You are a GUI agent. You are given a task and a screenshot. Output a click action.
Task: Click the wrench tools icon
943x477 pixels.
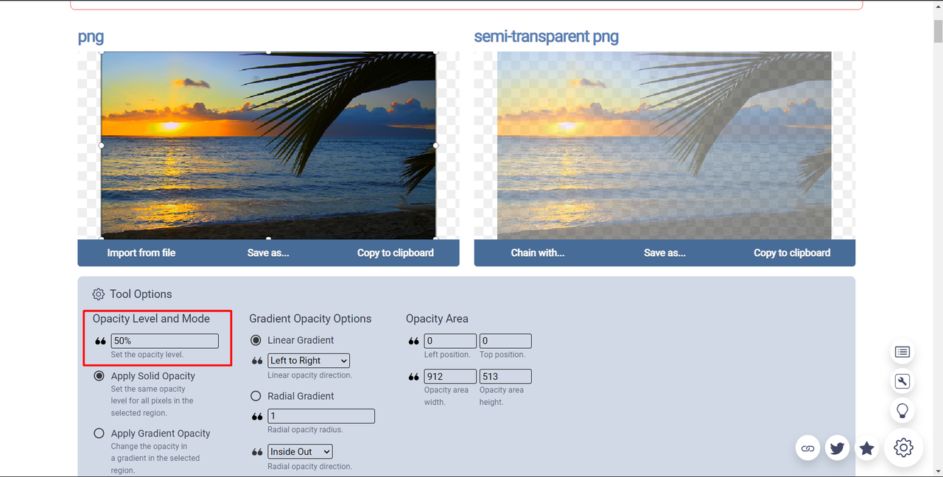click(902, 381)
